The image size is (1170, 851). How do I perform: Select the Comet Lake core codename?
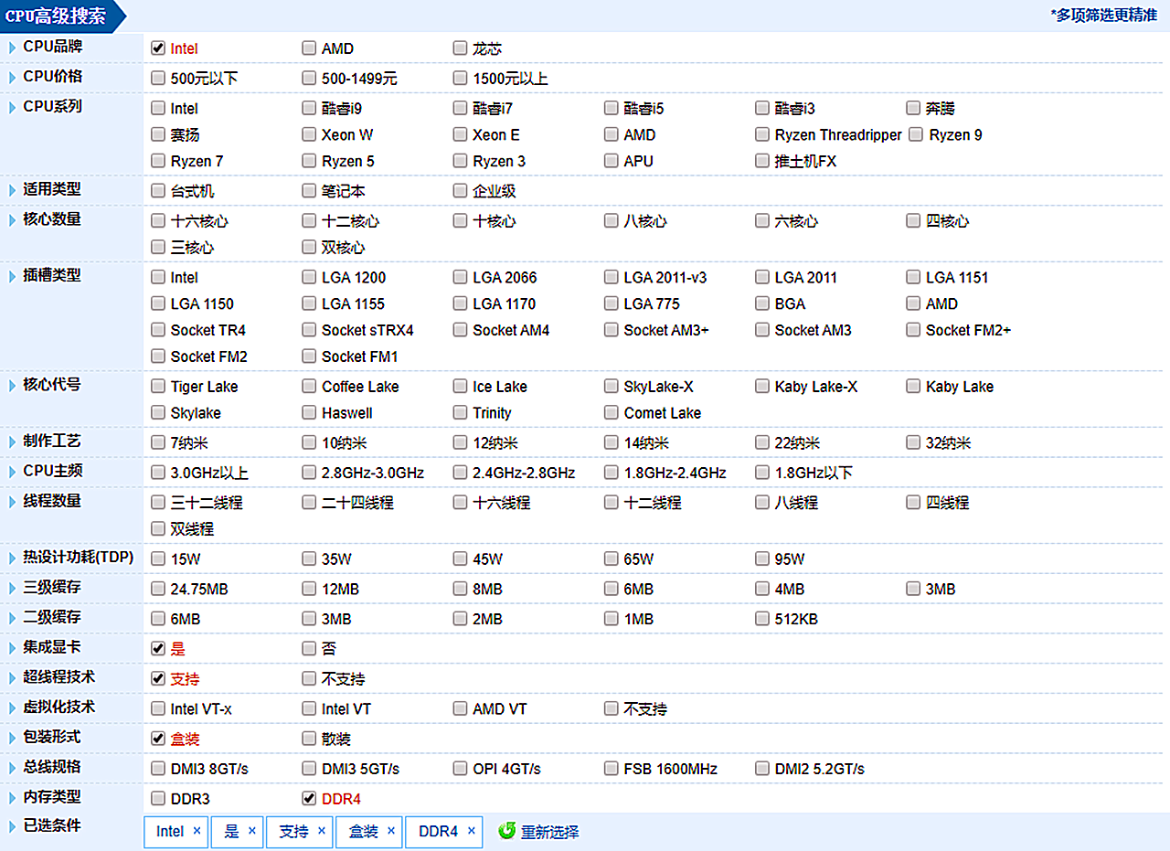pyautogui.click(x=611, y=412)
